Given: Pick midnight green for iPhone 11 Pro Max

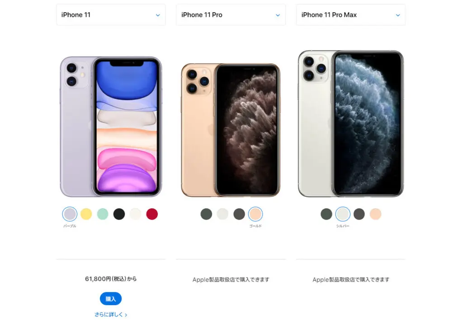Looking at the screenshot, I should 326,214.
